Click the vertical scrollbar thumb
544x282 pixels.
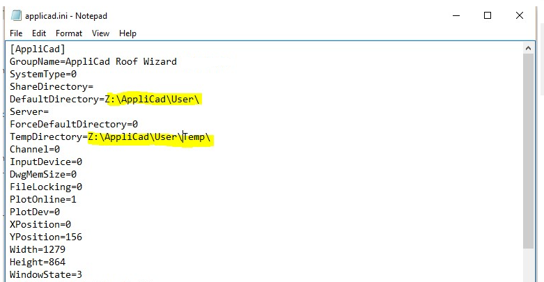coord(529,151)
